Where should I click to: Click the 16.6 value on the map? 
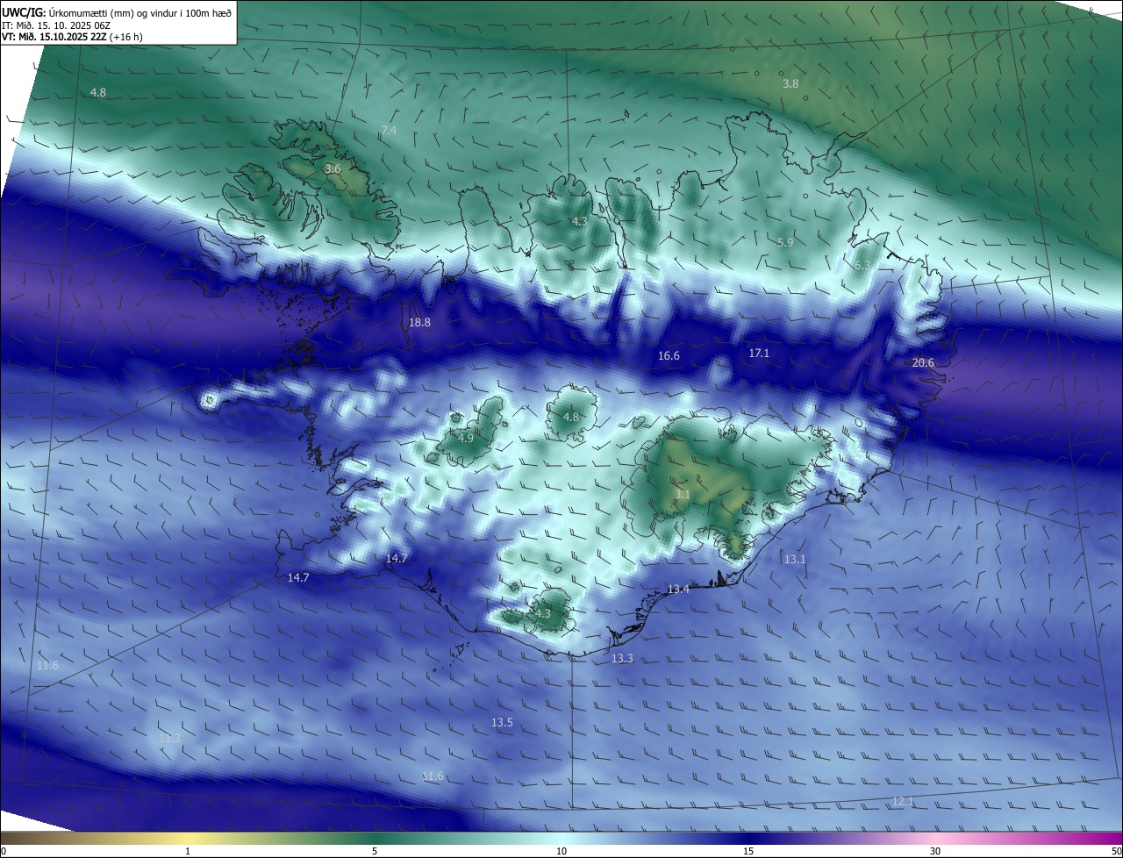click(x=669, y=355)
